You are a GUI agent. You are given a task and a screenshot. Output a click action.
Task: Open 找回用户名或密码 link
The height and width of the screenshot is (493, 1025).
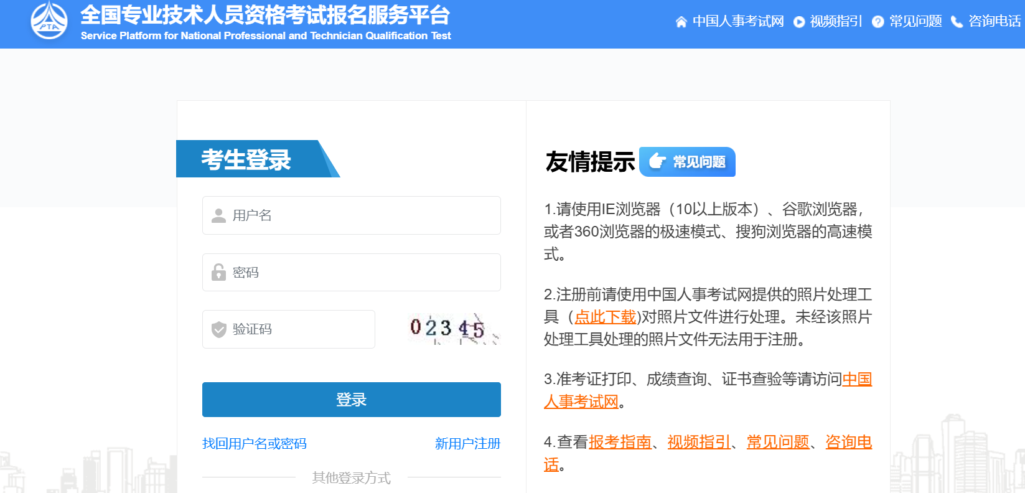[255, 443]
